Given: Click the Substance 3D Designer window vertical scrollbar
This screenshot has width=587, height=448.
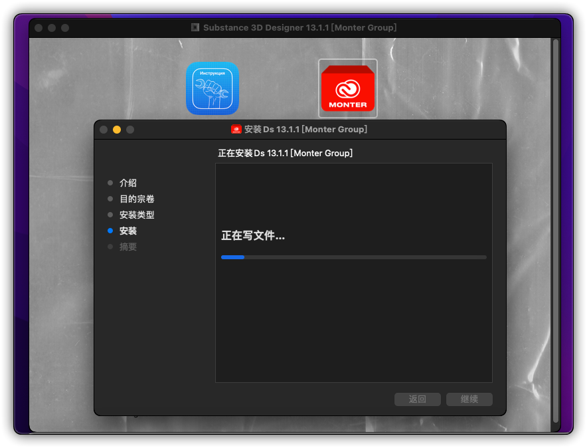Looking at the screenshot, I should (x=556, y=231).
